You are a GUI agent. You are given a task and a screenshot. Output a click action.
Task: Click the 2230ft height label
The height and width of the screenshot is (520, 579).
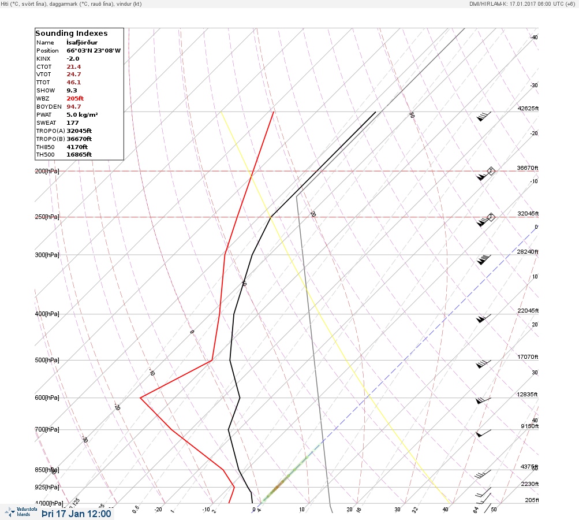(x=529, y=484)
